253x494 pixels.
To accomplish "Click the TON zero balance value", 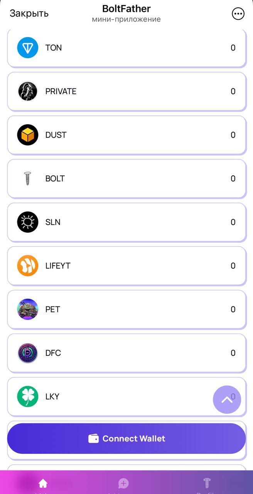I will coord(233,47).
